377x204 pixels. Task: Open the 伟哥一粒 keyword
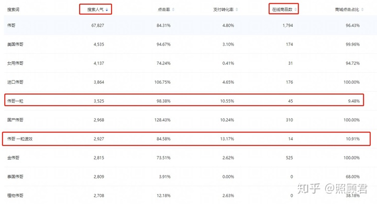click(15, 101)
